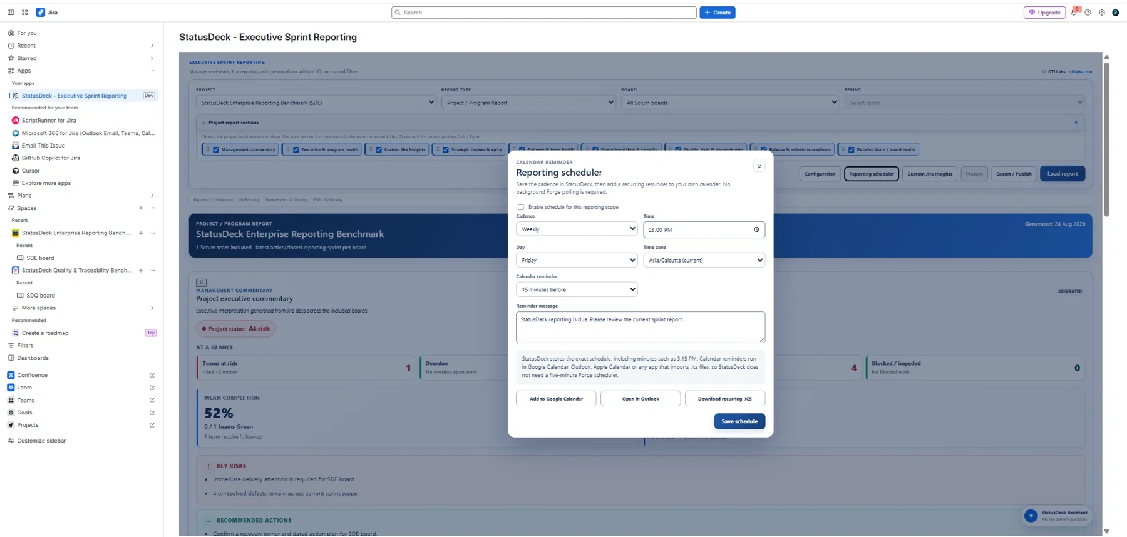The image size is (1127, 537).
Task: Click the StatusDeck Assistant chat icon
Action: (x=1031, y=516)
